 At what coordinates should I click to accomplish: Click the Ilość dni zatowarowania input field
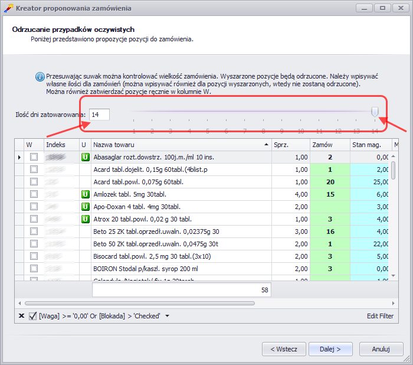coord(99,114)
